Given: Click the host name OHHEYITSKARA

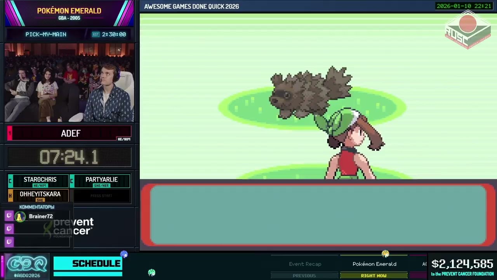Looking at the screenshot, I should tap(40, 194).
